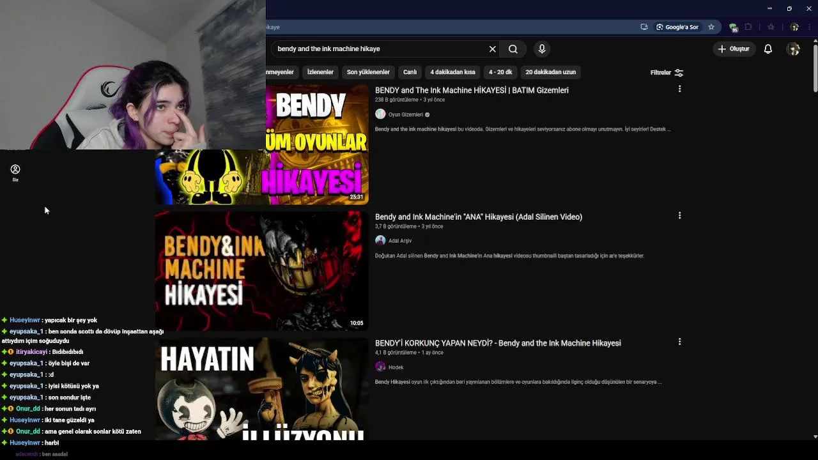The width and height of the screenshot is (818, 460).
Task: Open YouTube notifications bell
Action: (x=768, y=49)
